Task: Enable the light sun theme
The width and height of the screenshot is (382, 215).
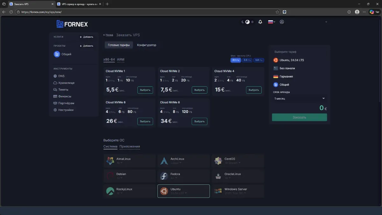Action: [252, 22]
